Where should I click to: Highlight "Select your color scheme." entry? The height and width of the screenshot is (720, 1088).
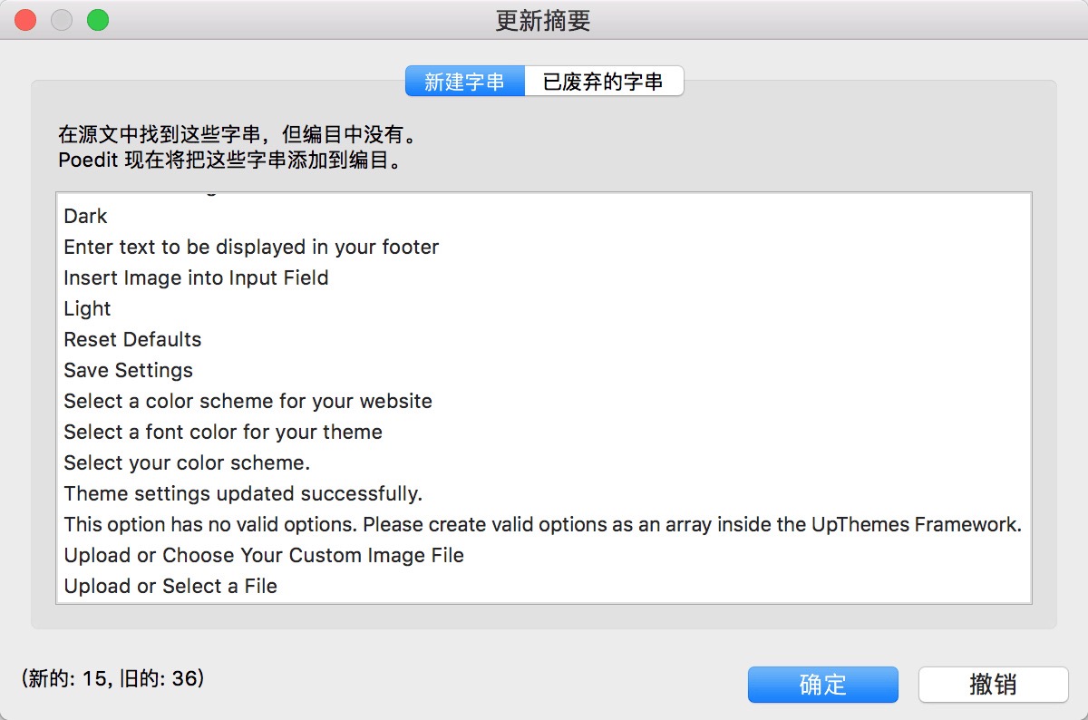pos(187,463)
